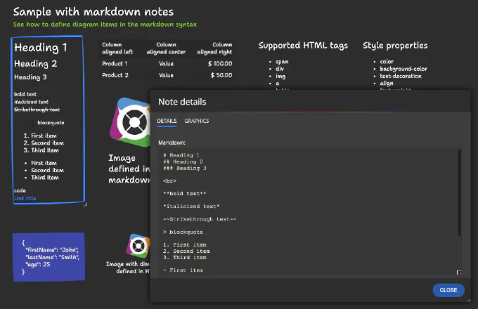The height and width of the screenshot is (309, 478).
Task: Click the 'Strikethrough text' line in note
Action: click(37, 110)
